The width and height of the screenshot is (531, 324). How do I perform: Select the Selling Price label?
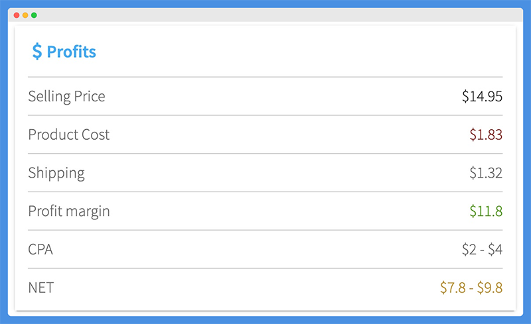[x=67, y=97]
